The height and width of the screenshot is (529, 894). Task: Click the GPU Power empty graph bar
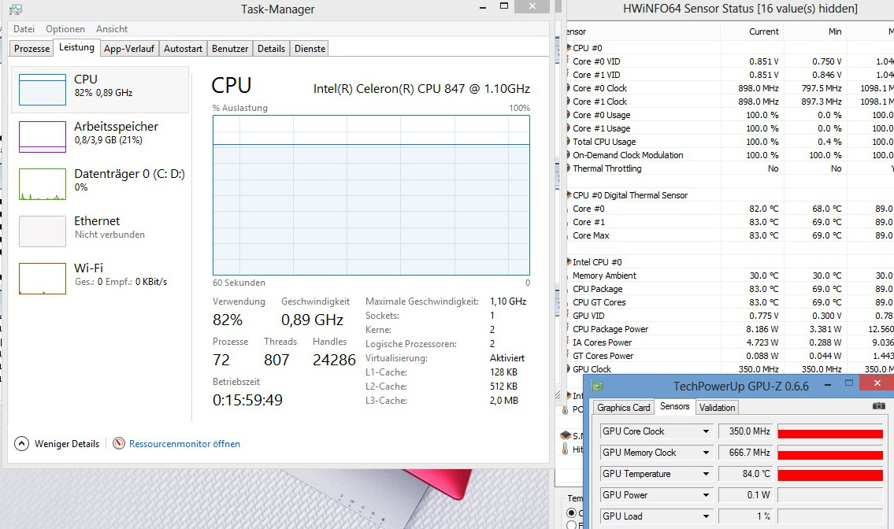[830, 495]
